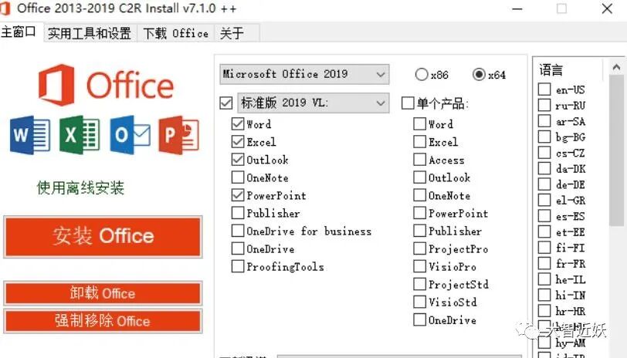
Task: Check the ProjectStd product
Action: (419, 284)
